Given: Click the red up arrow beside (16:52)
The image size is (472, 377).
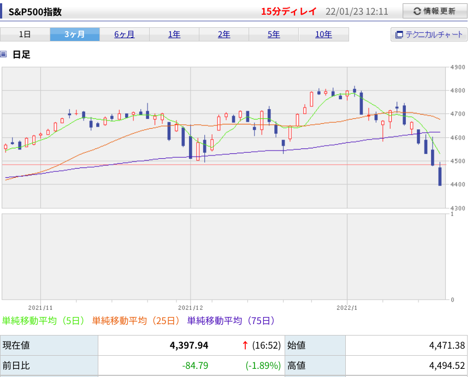Looking at the screenshot, I should [x=245, y=345].
